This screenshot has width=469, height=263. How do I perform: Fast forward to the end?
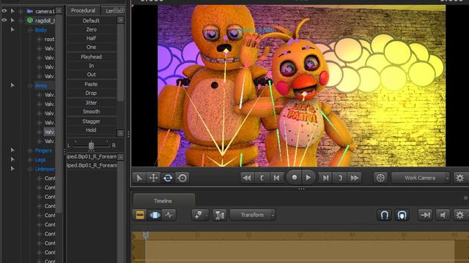(x=355, y=178)
